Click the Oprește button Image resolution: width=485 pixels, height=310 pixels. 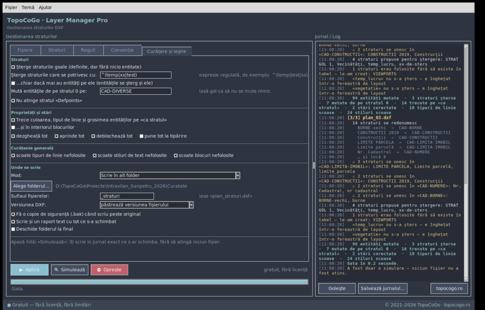[109, 270]
